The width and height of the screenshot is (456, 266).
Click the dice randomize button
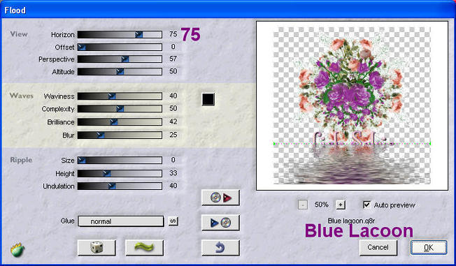pos(97,248)
